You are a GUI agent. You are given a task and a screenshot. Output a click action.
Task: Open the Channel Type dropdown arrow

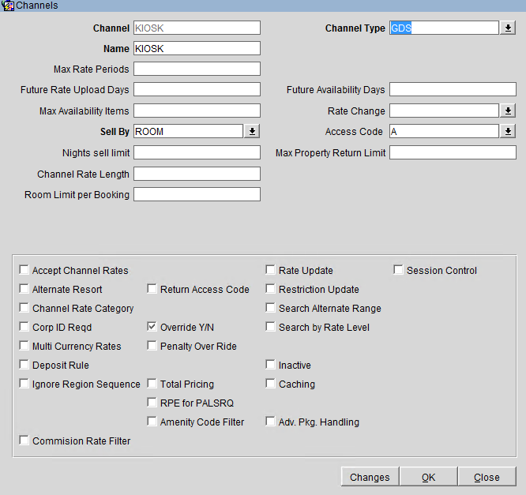pyautogui.click(x=508, y=28)
